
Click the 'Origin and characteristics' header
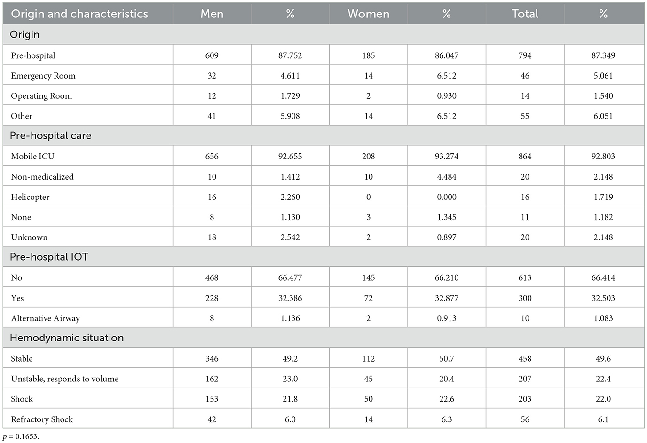(79, 14)
